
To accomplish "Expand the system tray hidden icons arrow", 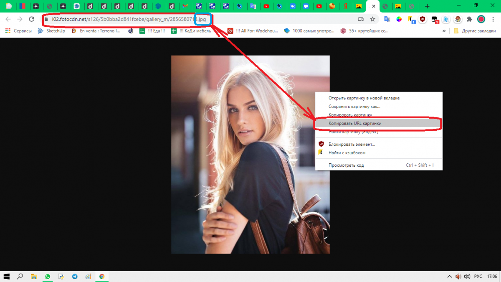I will pyautogui.click(x=450, y=277).
